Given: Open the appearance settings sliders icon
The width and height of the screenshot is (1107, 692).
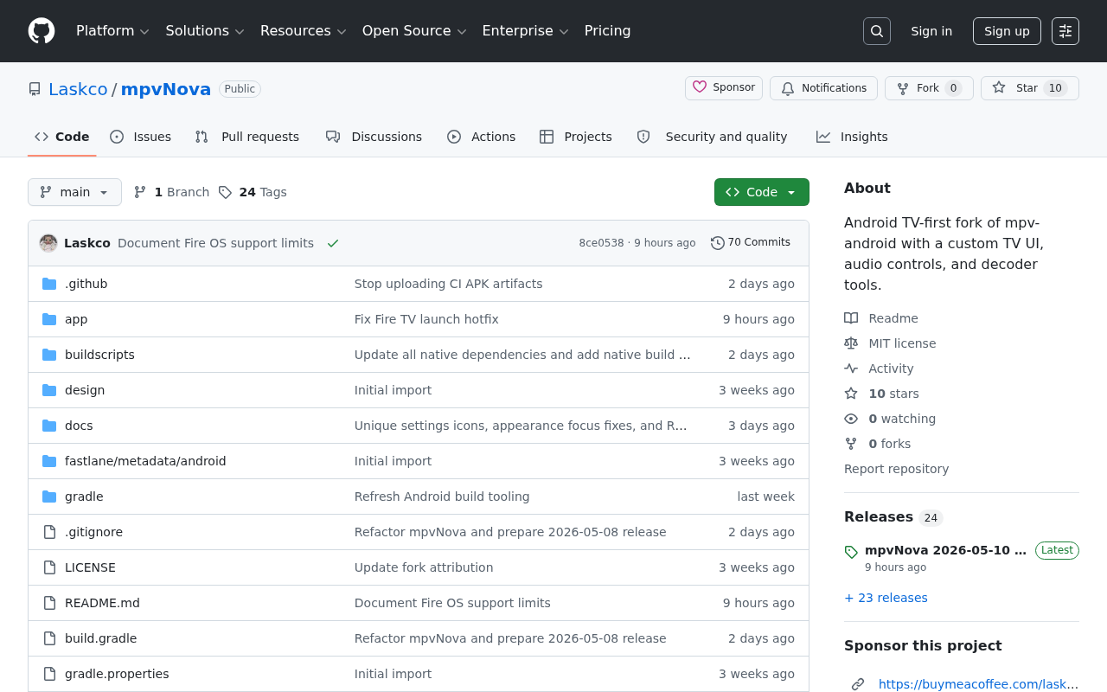Looking at the screenshot, I should 1065,31.
